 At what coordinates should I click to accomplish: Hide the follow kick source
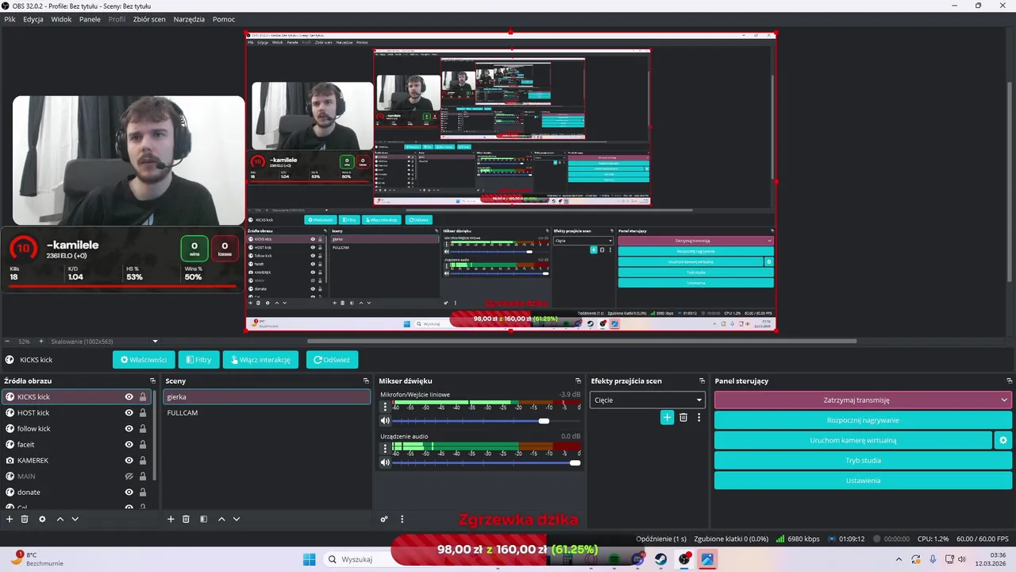129,428
